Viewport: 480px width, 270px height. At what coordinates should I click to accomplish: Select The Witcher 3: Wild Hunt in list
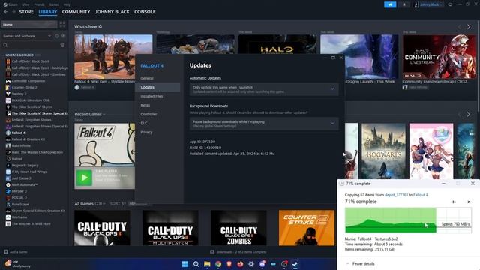(x=28, y=223)
